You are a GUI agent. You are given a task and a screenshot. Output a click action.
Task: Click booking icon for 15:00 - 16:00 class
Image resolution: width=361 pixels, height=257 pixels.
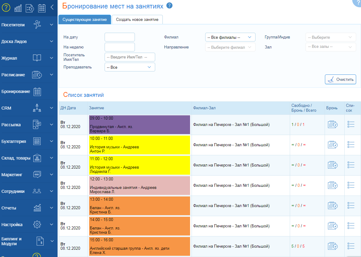tap(333, 246)
